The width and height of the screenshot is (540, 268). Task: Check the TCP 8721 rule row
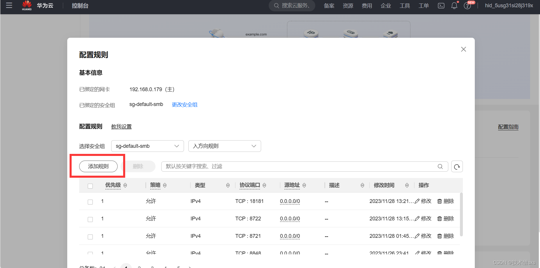[x=90, y=237]
